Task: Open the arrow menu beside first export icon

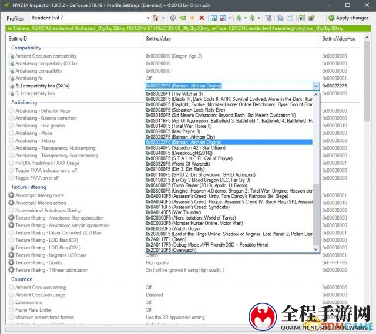Action: coord(246,18)
